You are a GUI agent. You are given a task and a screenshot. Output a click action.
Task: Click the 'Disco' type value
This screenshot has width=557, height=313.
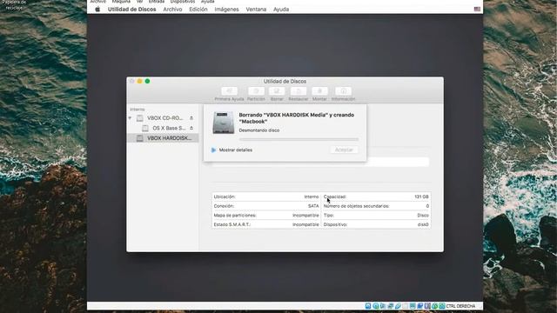coord(423,216)
